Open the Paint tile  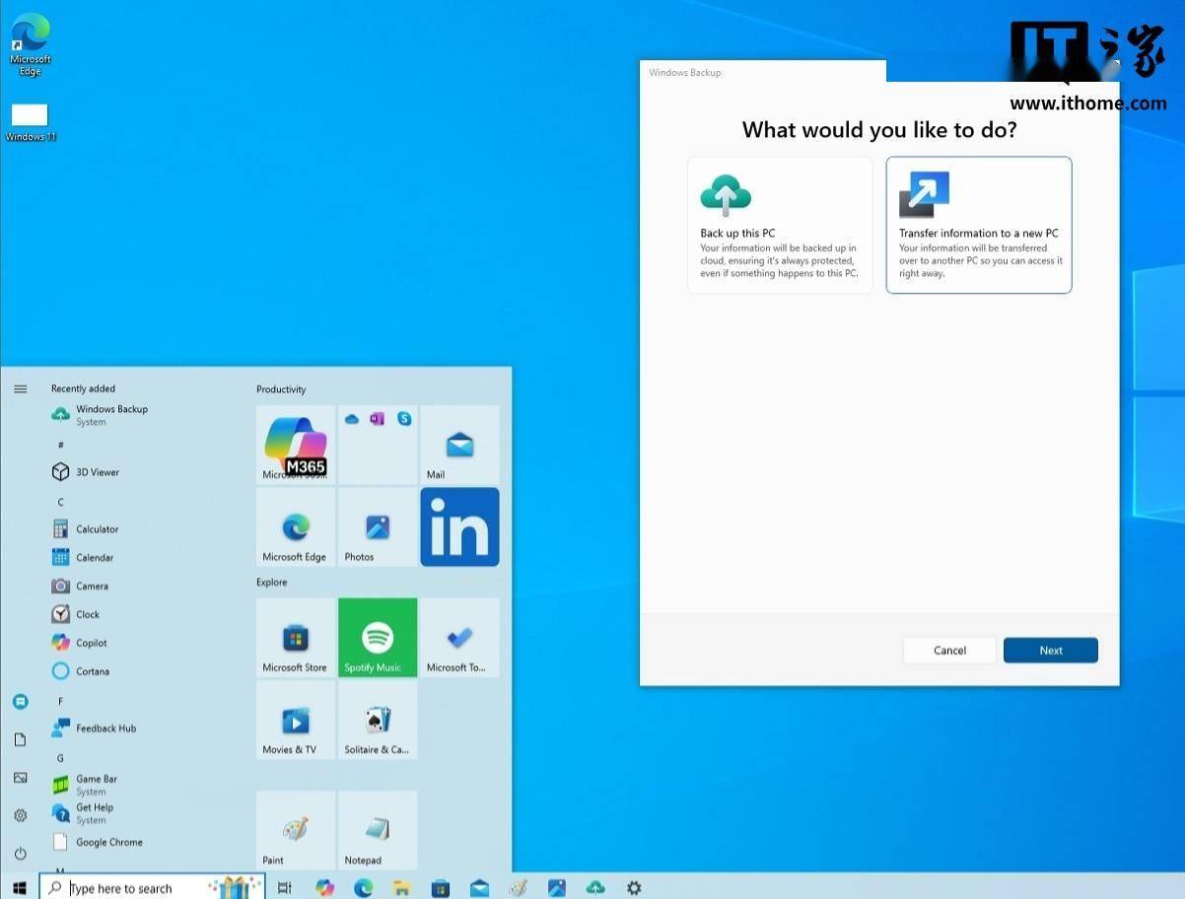(296, 830)
